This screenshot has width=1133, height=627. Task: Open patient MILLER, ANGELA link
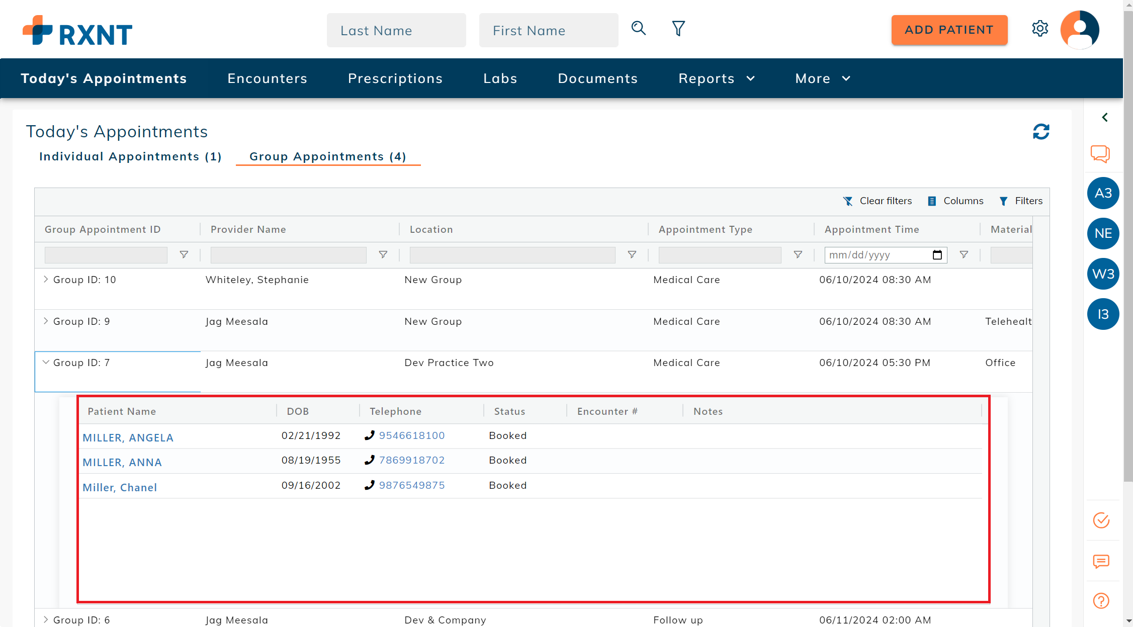click(128, 437)
